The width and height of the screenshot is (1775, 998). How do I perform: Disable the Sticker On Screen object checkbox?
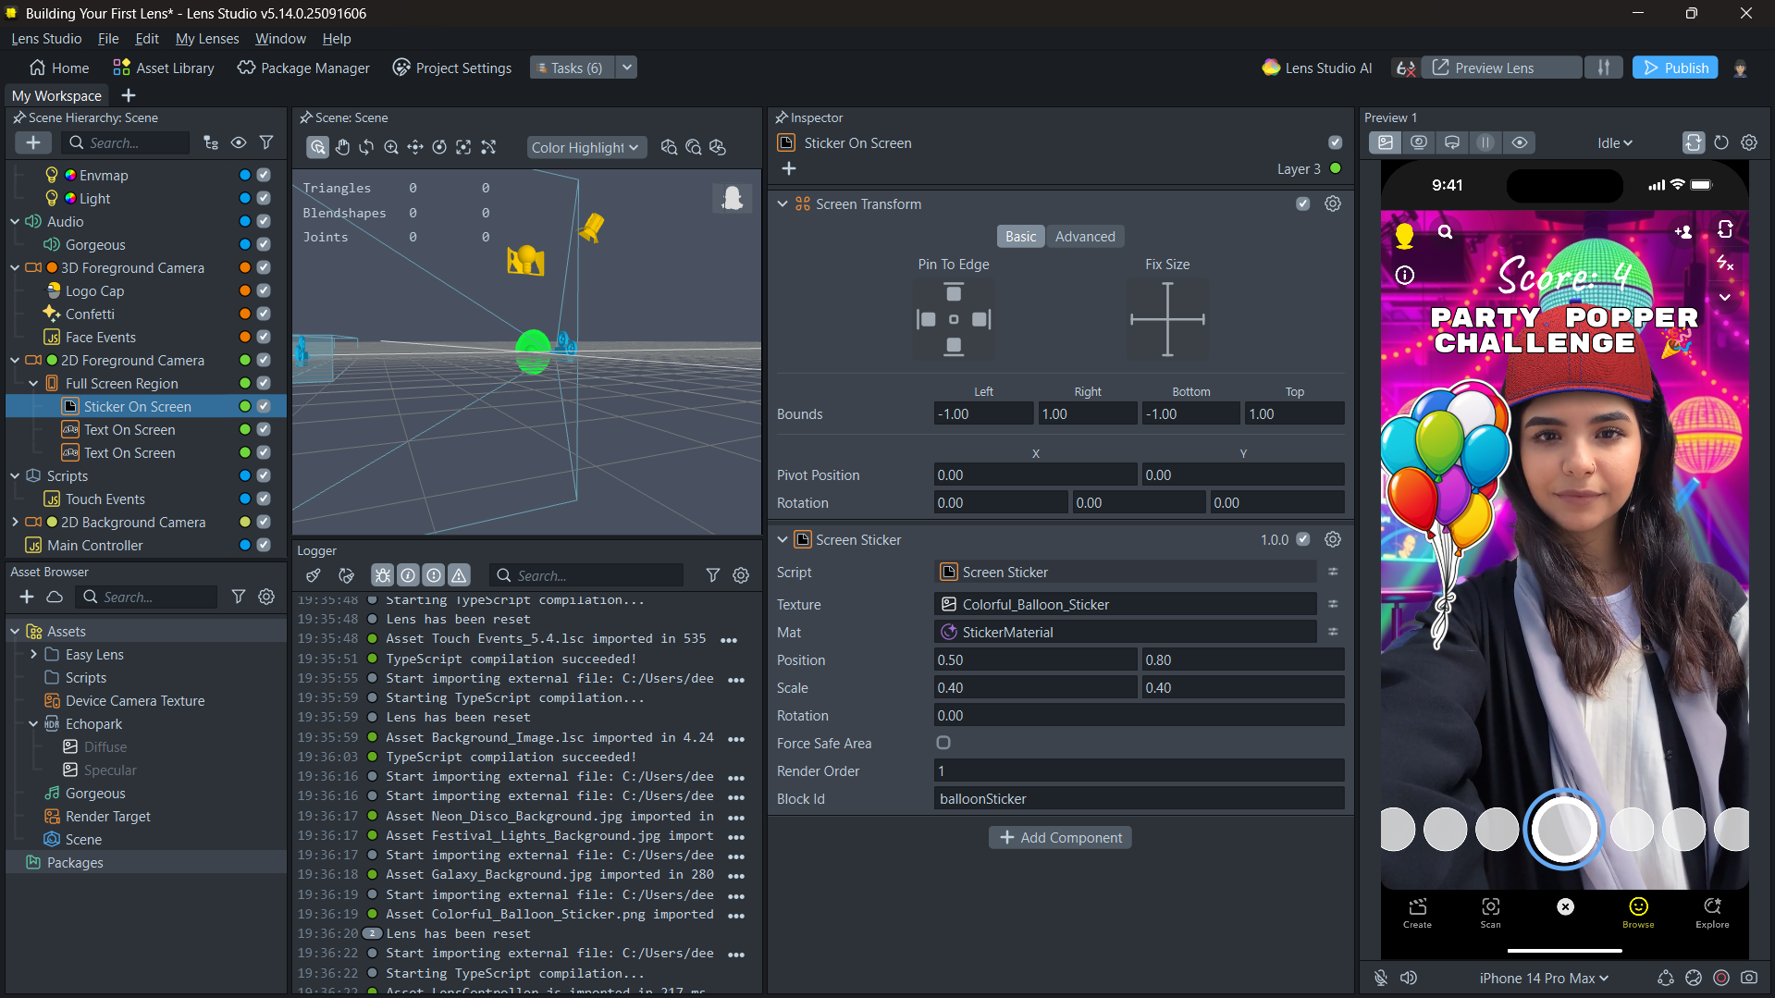[x=264, y=406]
